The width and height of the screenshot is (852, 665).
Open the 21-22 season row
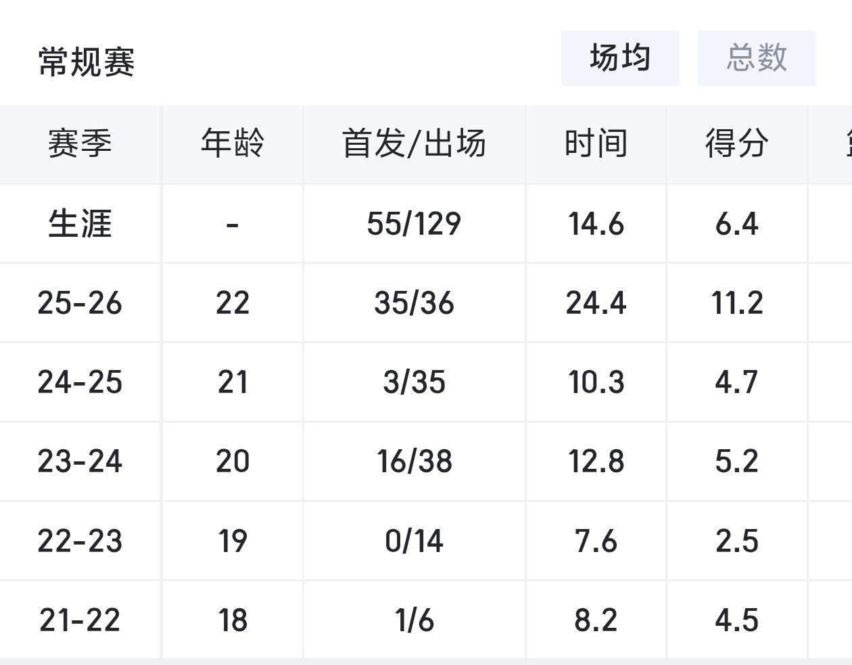[x=426, y=620]
